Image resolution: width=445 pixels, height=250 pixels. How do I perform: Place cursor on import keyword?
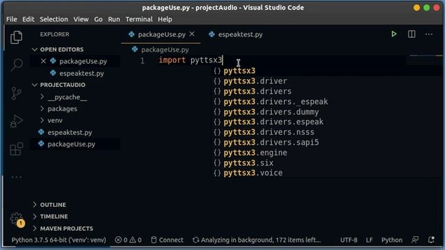point(172,60)
